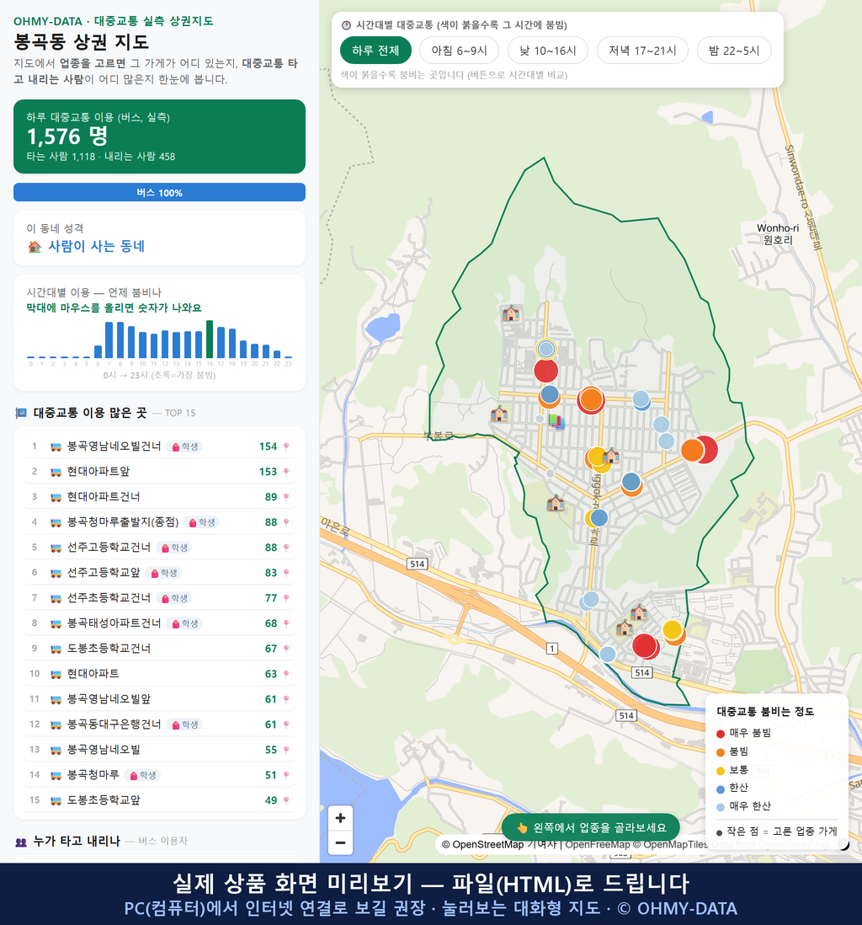Click the pin icon for 선주초등학교건너
Screen dimensions: 862x925
(286, 598)
